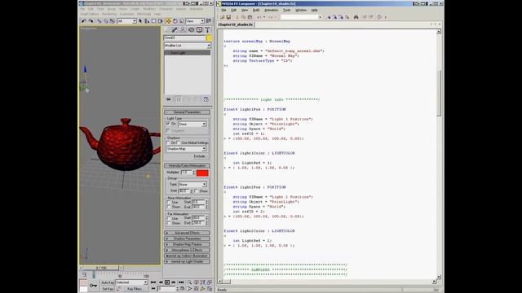522x293 pixels.
Task: Click the Undo icon in 3ds Max toolbar
Action: pyautogui.click(x=84, y=21)
